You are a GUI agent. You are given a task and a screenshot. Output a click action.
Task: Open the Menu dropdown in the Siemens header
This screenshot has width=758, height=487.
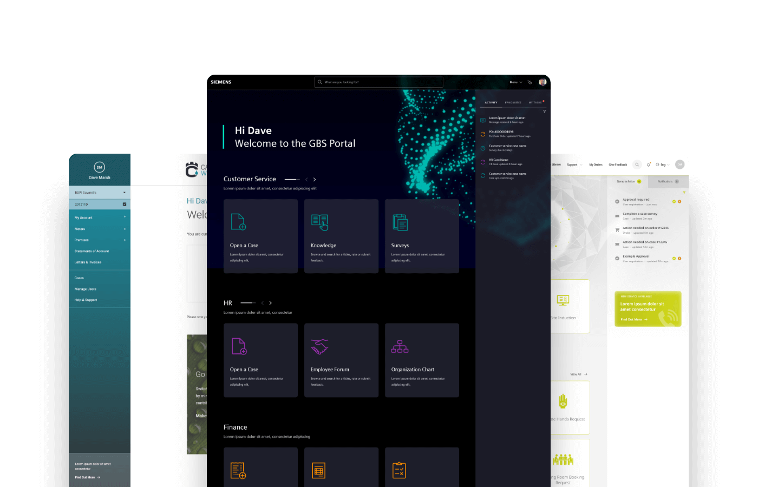pos(515,82)
